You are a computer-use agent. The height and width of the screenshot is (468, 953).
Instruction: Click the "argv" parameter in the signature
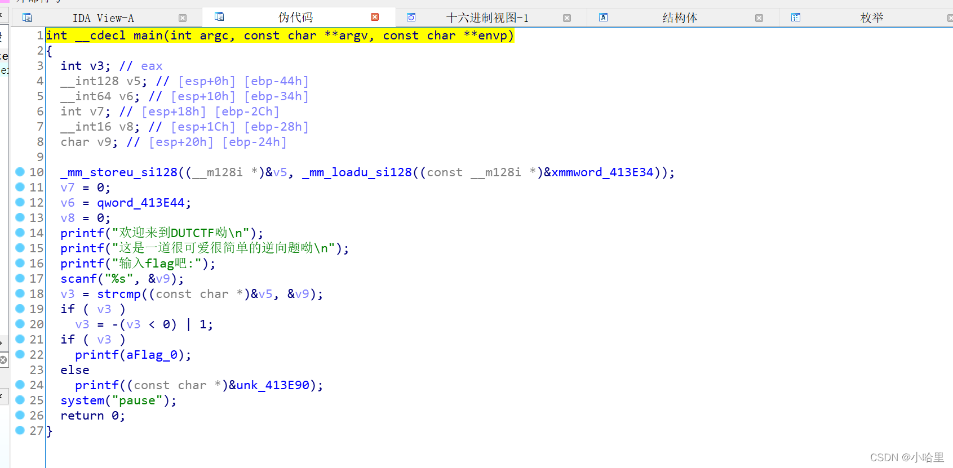click(354, 35)
